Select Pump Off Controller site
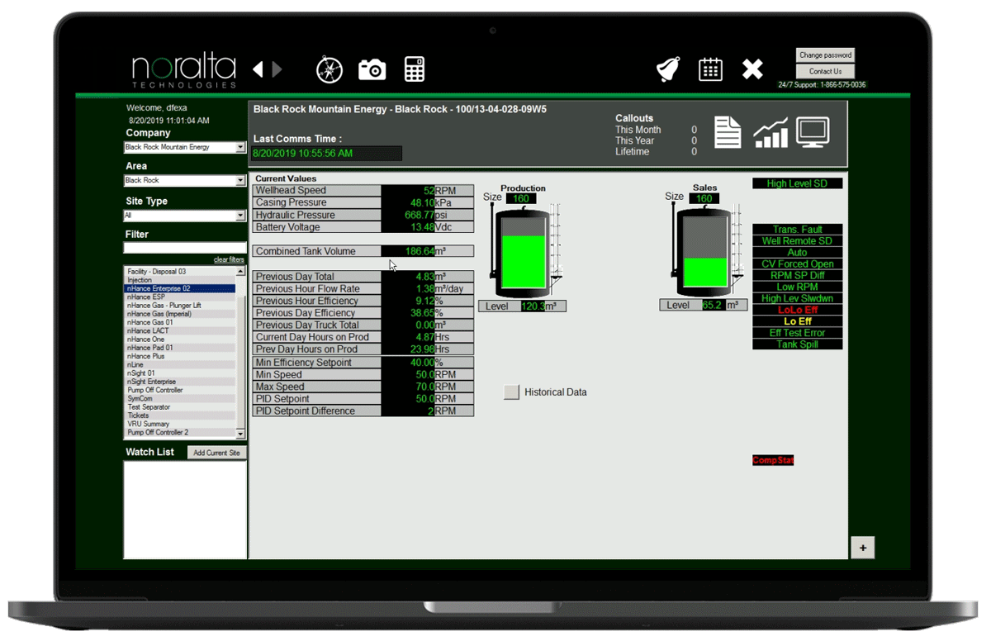The width and height of the screenshot is (991, 641). pyautogui.click(x=180, y=390)
